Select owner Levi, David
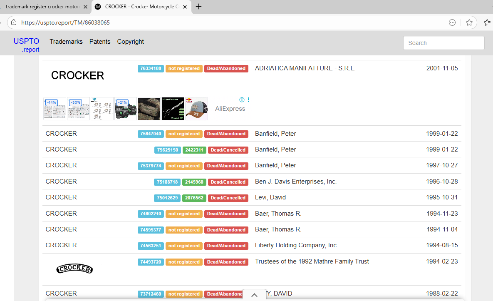493x301 pixels. click(x=270, y=197)
